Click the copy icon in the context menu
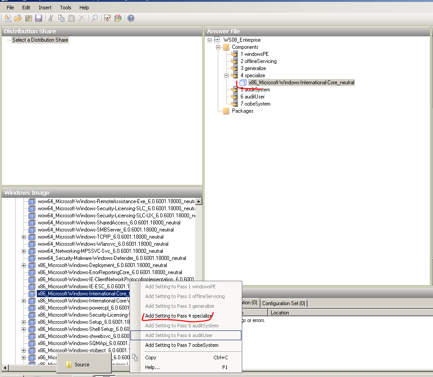433x377 pixels. pyautogui.click(x=135, y=357)
